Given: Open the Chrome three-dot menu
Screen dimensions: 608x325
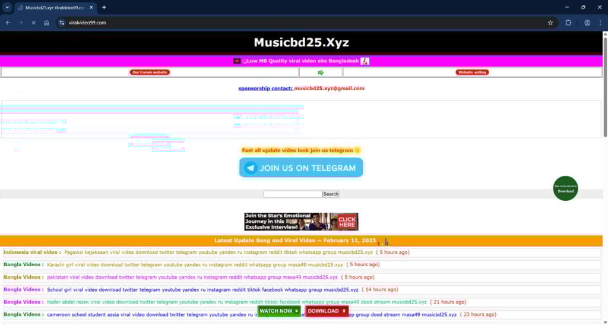Looking at the screenshot, I should [600, 23].
